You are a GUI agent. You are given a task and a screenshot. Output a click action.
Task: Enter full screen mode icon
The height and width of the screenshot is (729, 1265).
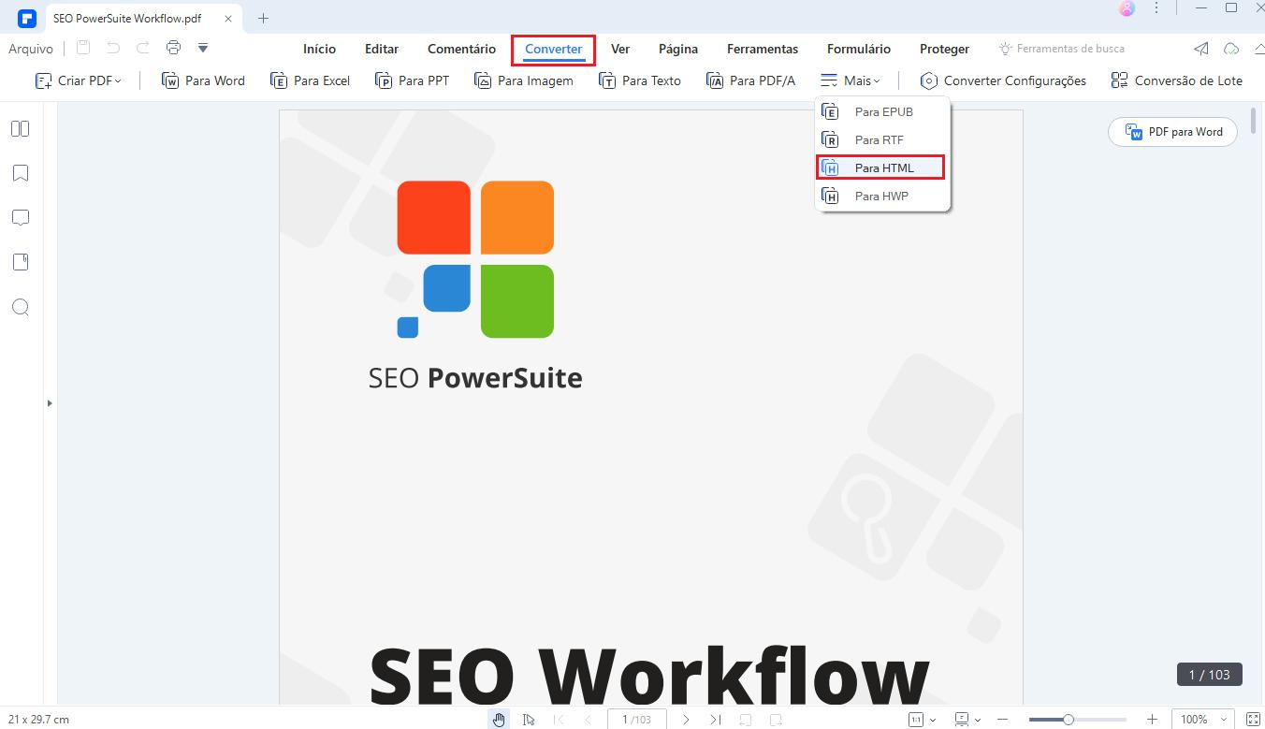coord(1253,720)
